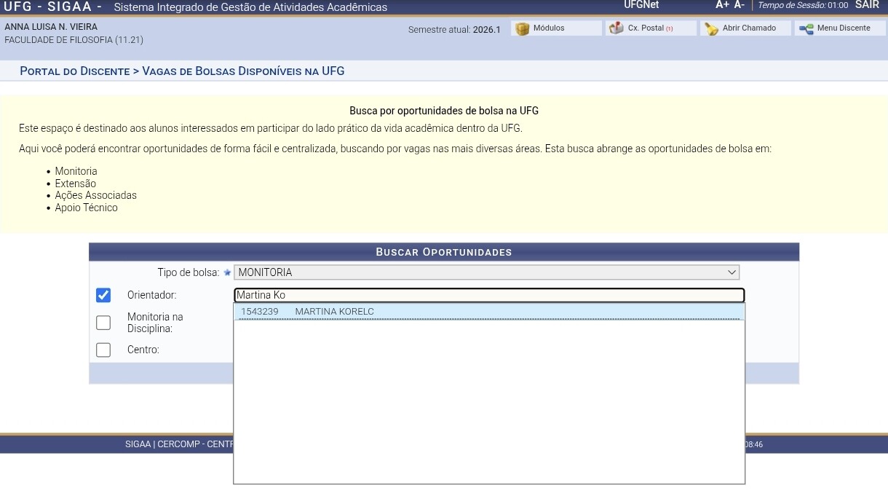The image size is (888, 496).
Task: Enable the Monitoria na Disciplina checkbox
Action: (103, 323)
